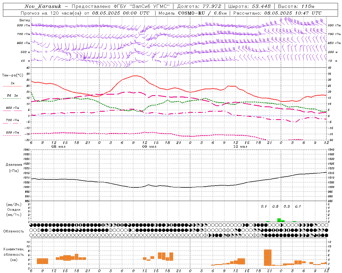
Task: Click the Осадки precipitation label
Action: pyautogui.click(x=14, y=210)
